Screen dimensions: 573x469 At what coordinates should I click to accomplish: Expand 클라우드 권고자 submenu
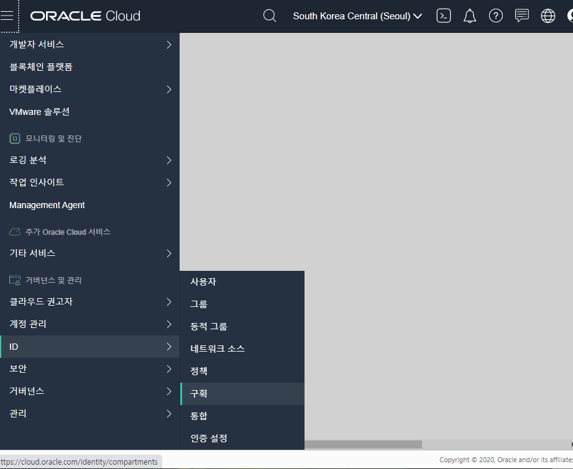point(89,302)
